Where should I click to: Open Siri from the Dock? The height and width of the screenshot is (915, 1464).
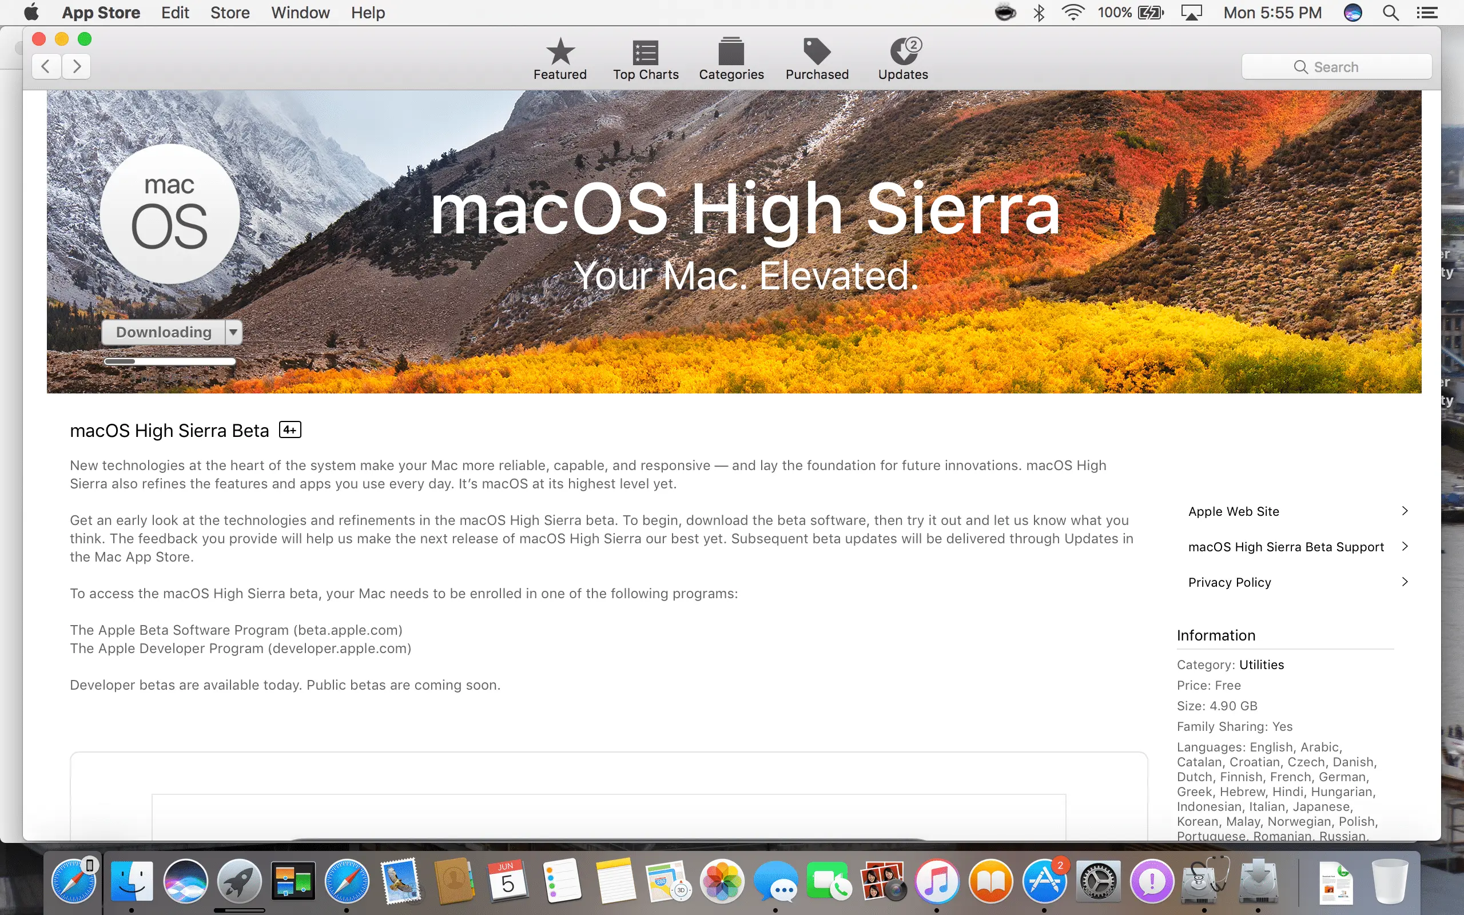tap(185, 881)
